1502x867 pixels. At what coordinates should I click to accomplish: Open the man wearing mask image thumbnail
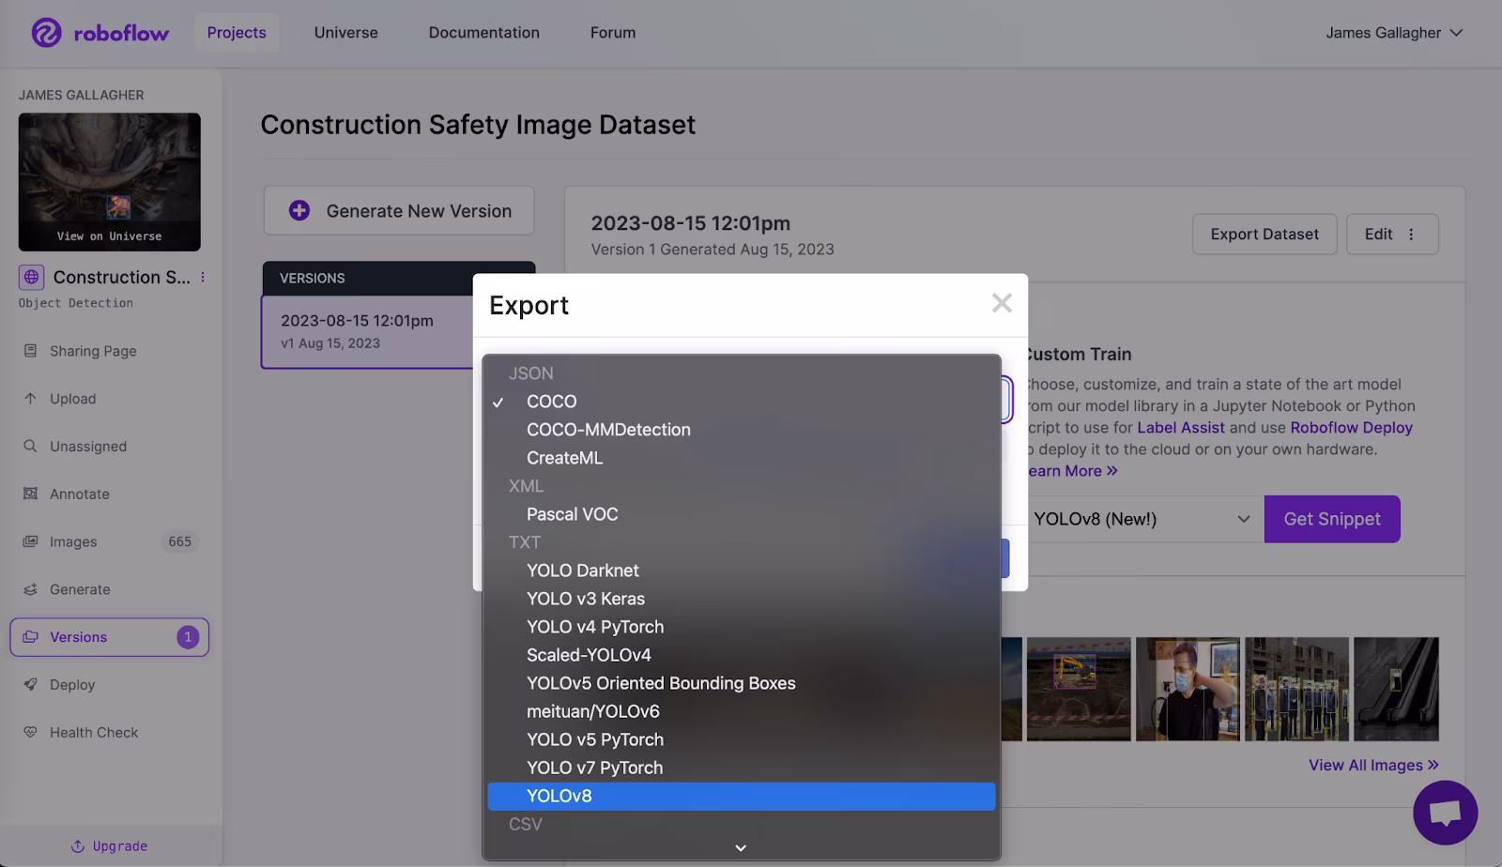[1188, 690]
